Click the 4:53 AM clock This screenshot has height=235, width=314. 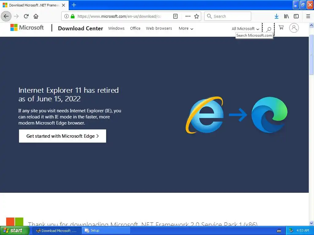pos(303,231)
